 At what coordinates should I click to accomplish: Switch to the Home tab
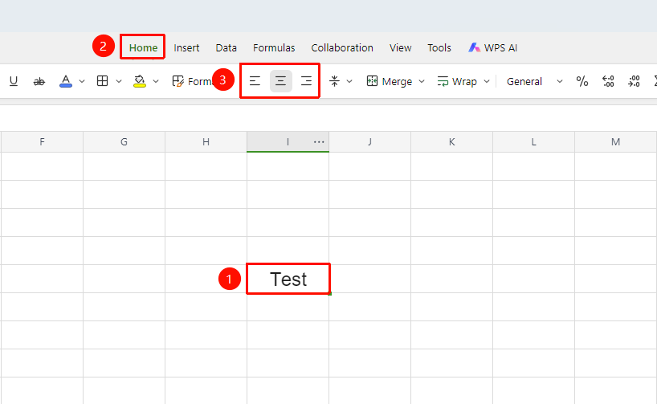pos(143,47)
